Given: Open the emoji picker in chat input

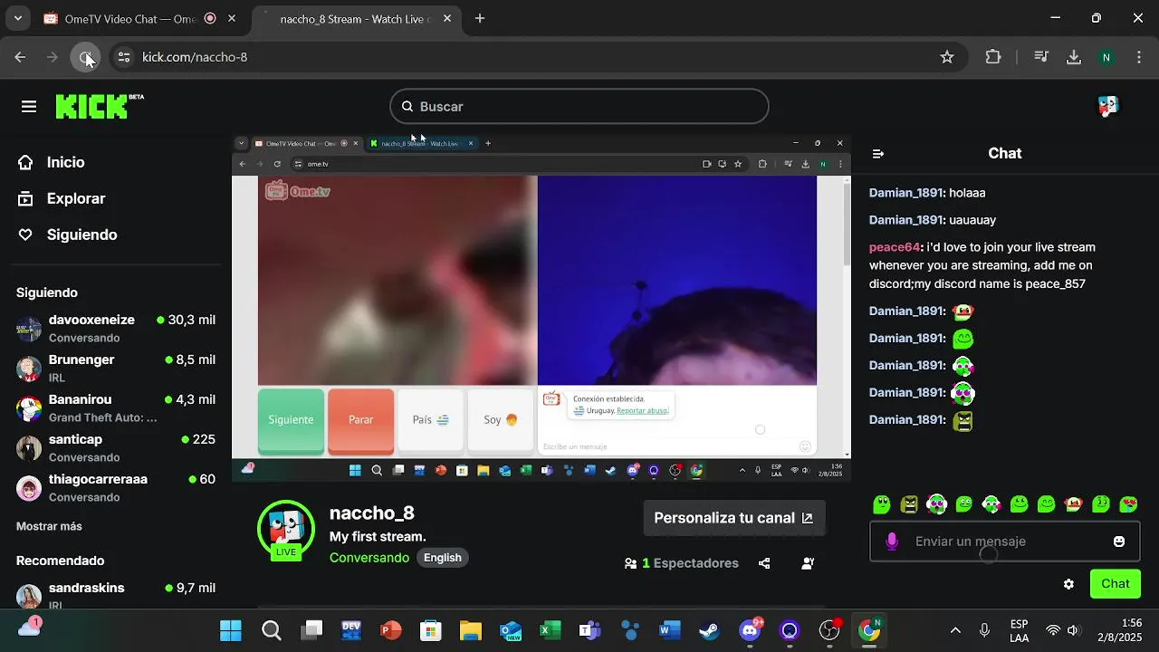Looking at the screenshot, I should click(1119, 542).
